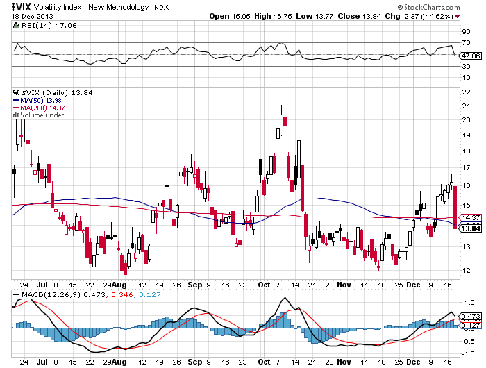This screenshot has width=486, height=368.
Task: Click 'Volatility Index - New Methodology' title text
Action: coord(91,7)
